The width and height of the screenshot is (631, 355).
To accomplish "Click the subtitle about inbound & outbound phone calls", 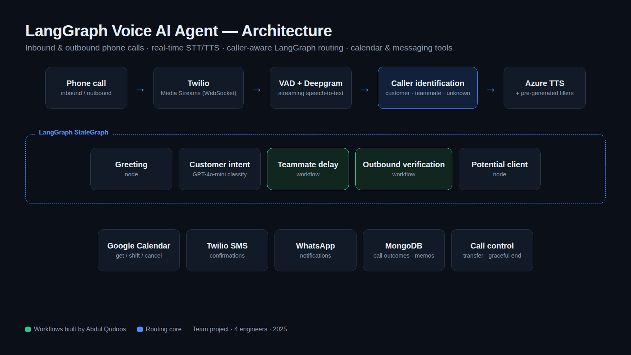I will click(239, 48).
